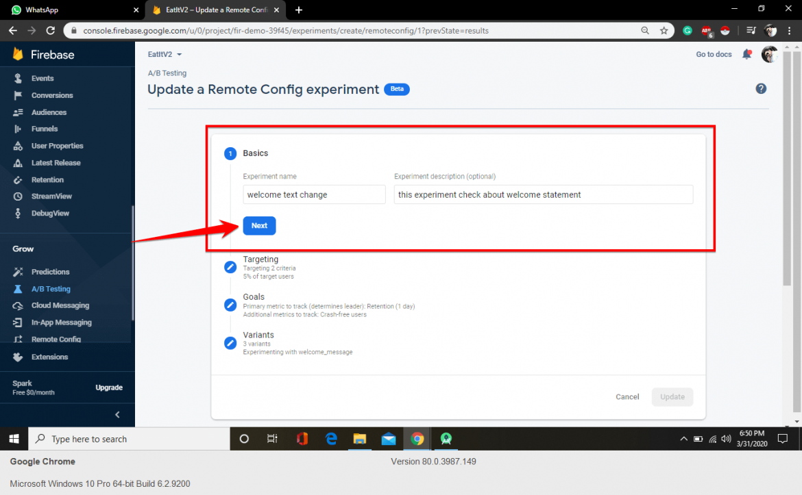Viewport: 802px width, 495px height.
Task: Bookmark page with the star icon
Action: [x=664, y=31]
